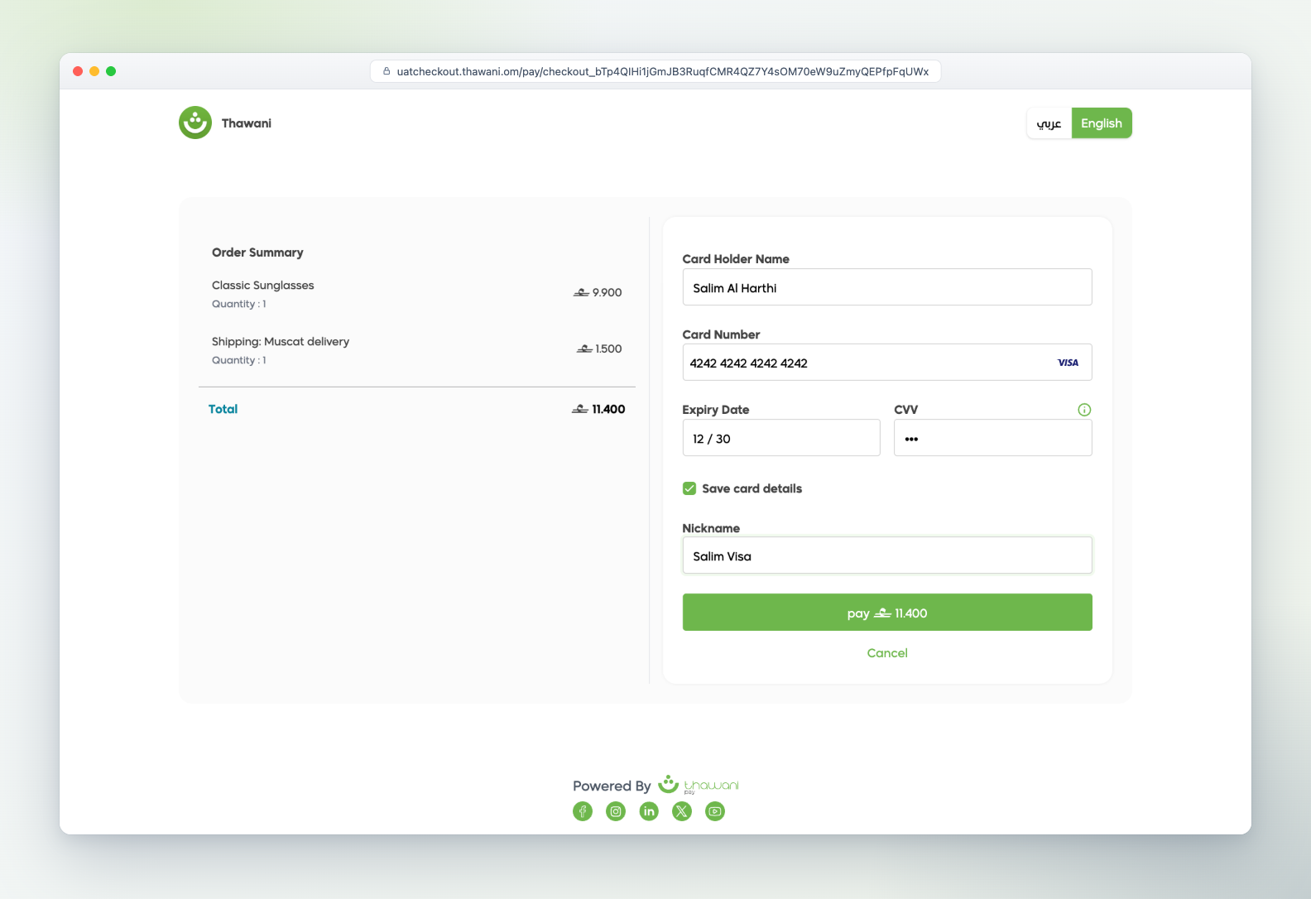Focus the CVV field
This screenshot has width=1311, height=899.
click(x=993, y=438)
